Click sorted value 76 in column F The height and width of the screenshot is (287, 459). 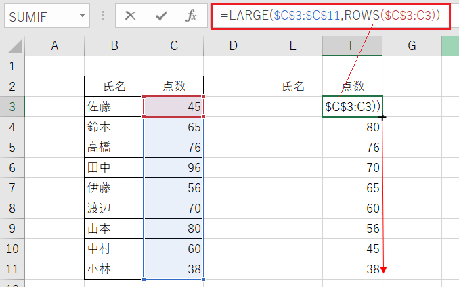pos(352,147)
